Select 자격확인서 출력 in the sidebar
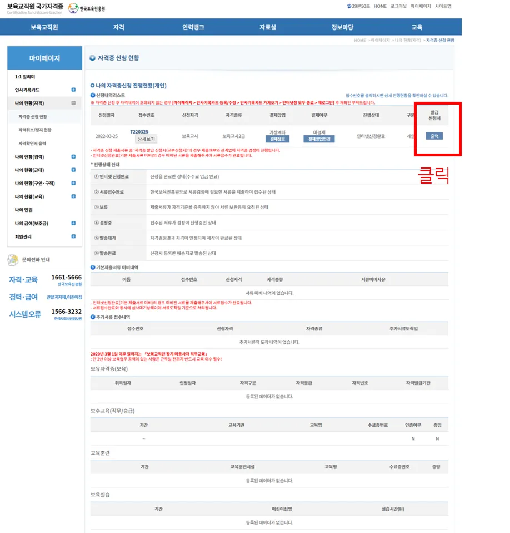 point(33,144)
